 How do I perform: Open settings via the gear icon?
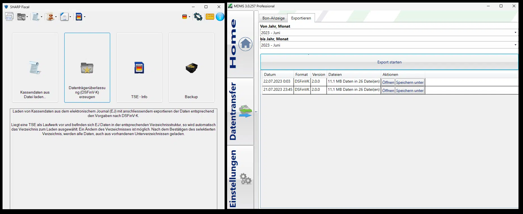click(x=198, y=17)
